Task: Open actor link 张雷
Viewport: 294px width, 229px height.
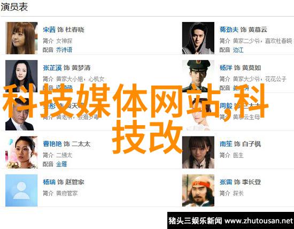Action: pyautogui.click(x=226, y=182)
